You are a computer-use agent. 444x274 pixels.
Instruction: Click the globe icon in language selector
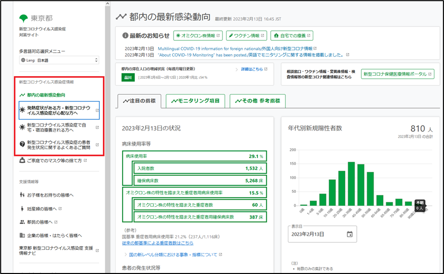click(23, 60)
